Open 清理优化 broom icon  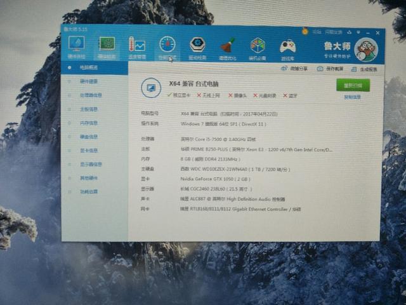228,45
